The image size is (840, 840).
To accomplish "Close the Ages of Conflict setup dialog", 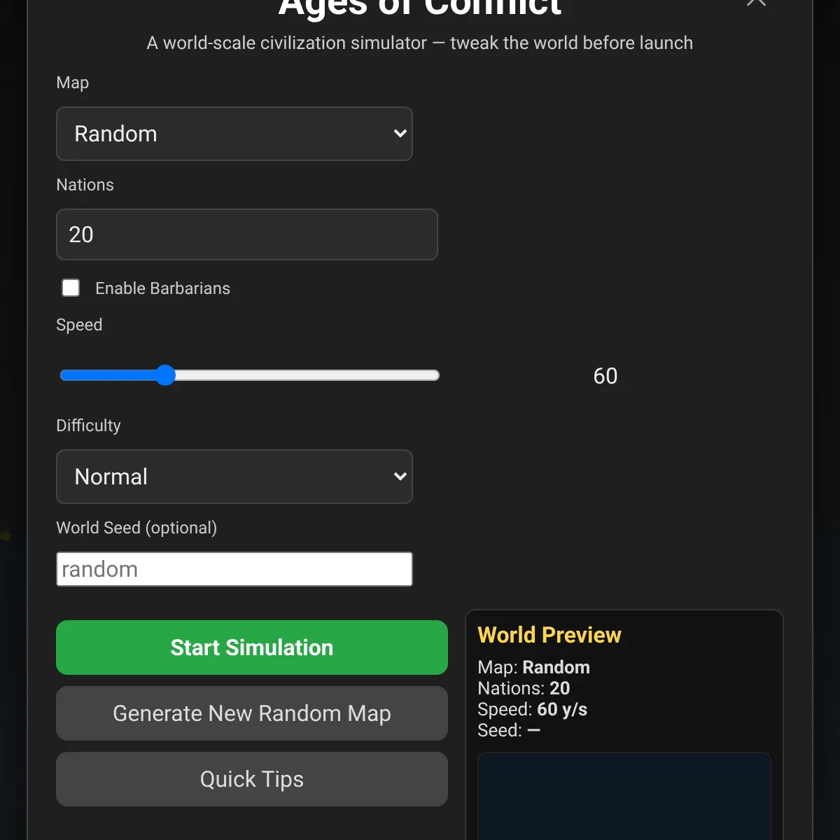I will [x=756, y=2].
